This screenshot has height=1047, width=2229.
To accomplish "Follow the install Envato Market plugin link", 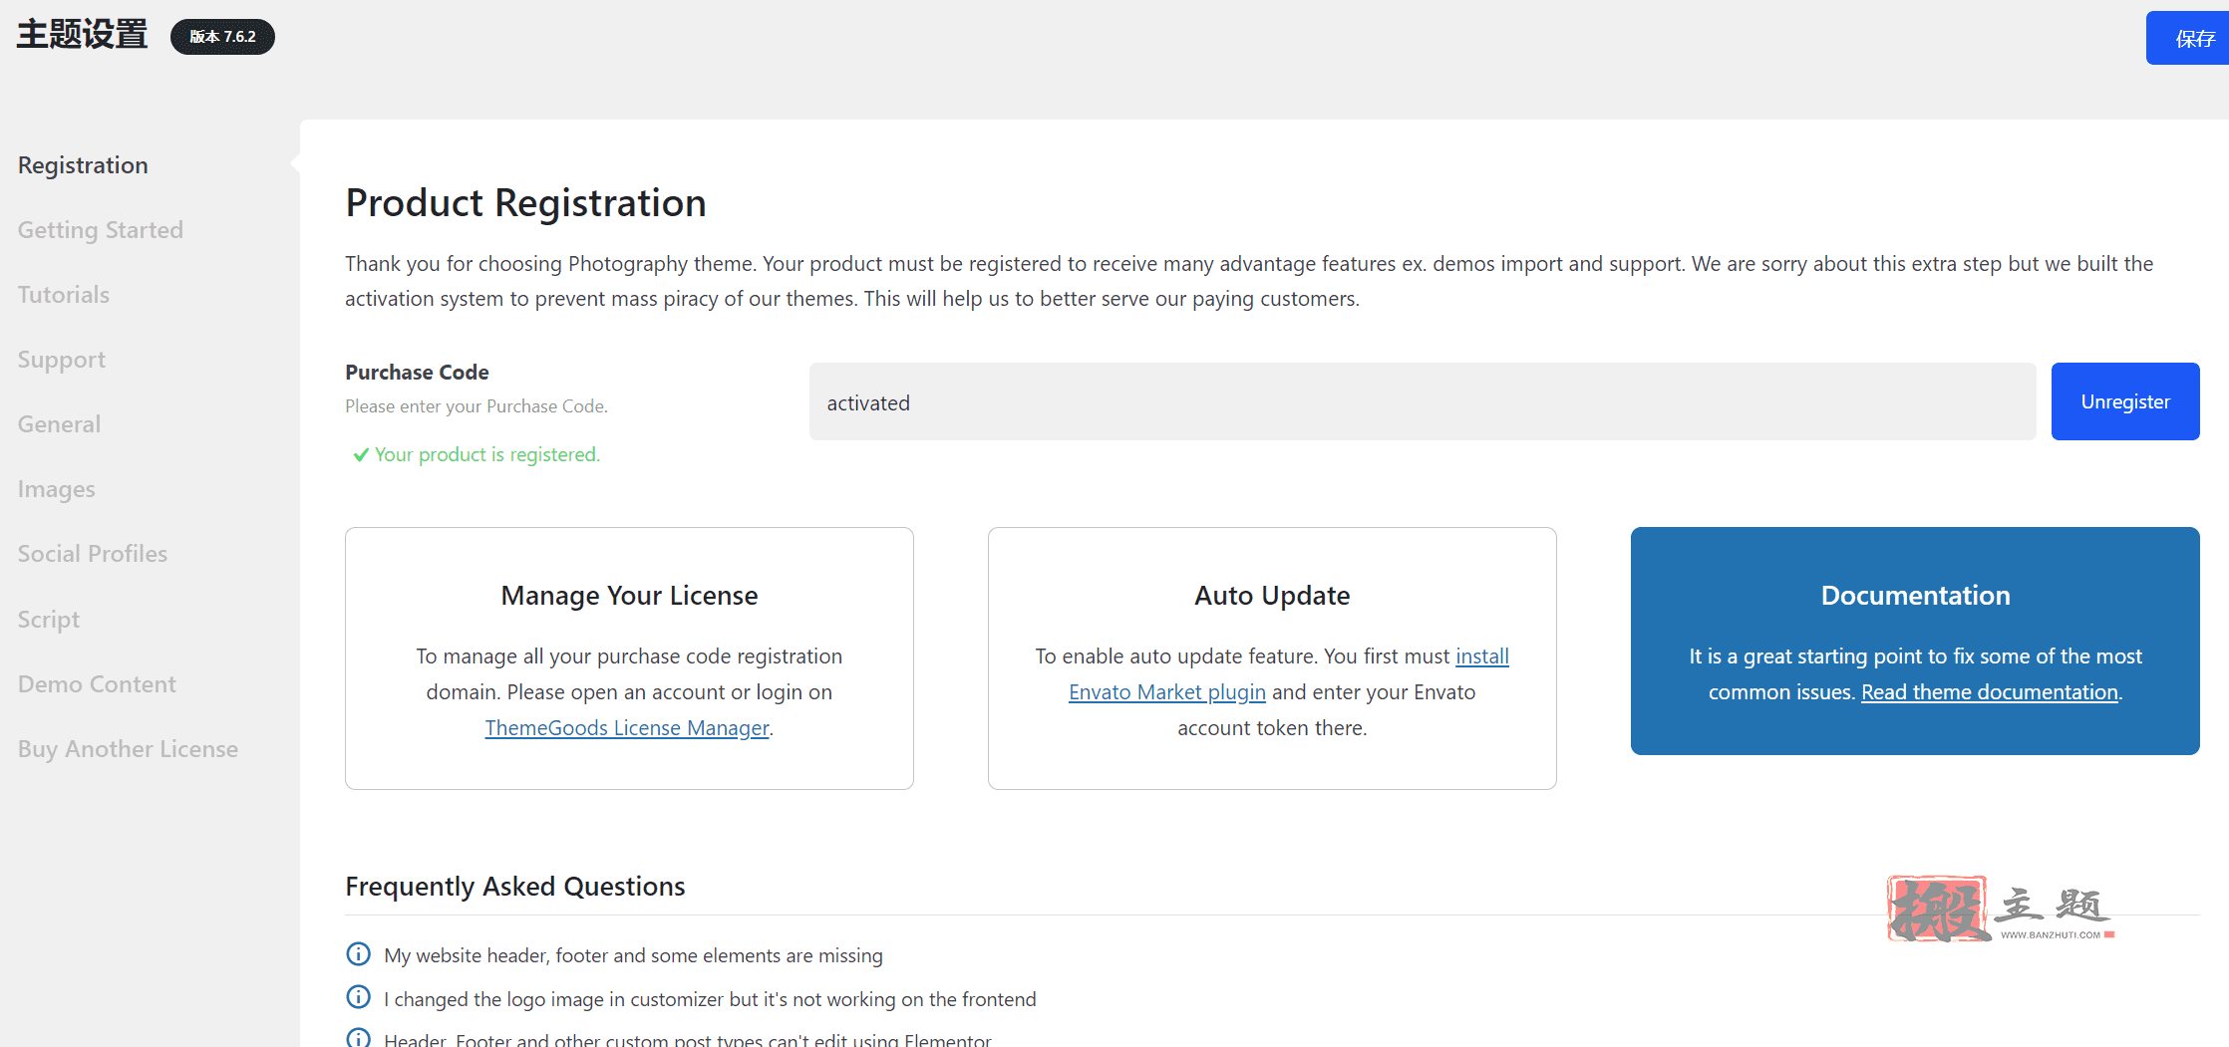I will (1289, 674).
